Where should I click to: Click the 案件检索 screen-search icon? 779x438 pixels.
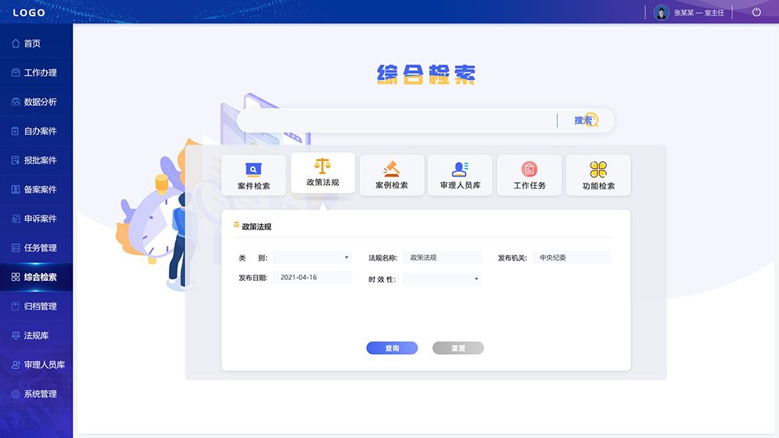tap(253, 170)
